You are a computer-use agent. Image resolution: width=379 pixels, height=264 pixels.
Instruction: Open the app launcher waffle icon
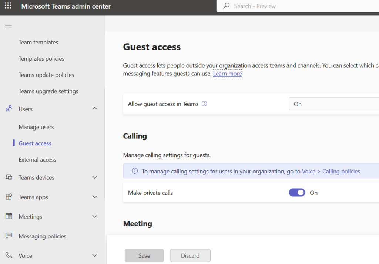click(8, 6)
